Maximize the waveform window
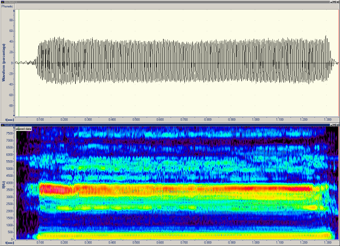Image resolution: width=340 pixels, height=246 pixels. [x=334, y=2]
